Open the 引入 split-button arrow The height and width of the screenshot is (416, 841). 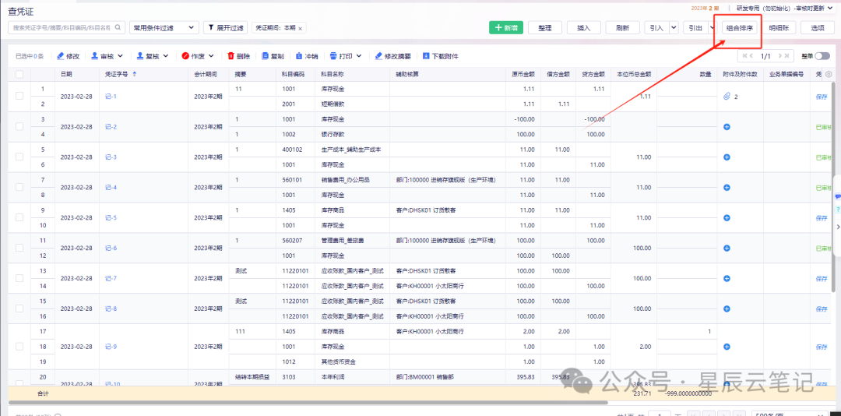click(674, 27)
